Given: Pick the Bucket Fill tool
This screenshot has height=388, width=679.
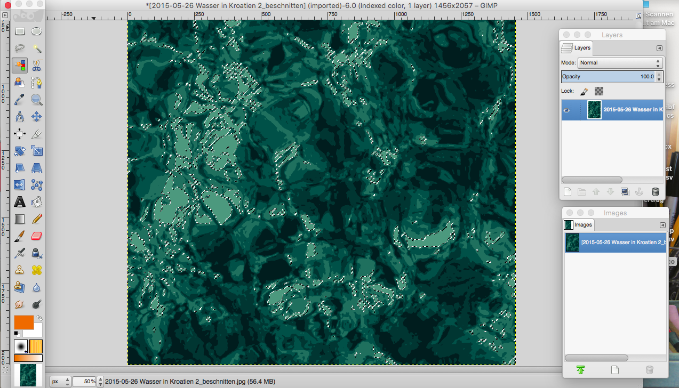Looking at the screenshot, I should (x=37, y=202).
